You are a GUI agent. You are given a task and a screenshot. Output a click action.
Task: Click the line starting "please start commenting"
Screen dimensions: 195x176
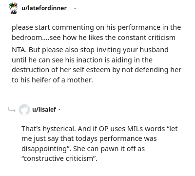tap(96, 27)
